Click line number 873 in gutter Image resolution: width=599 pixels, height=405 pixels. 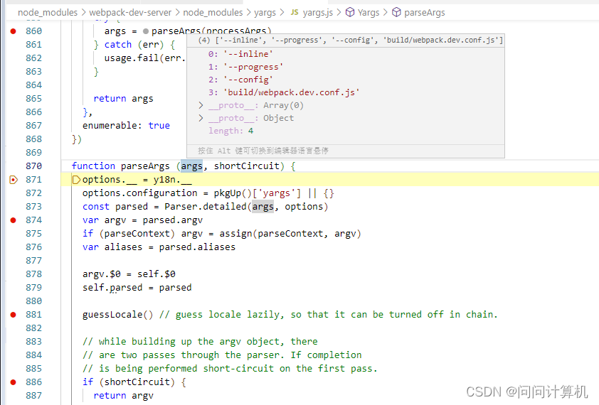point(33,207)
